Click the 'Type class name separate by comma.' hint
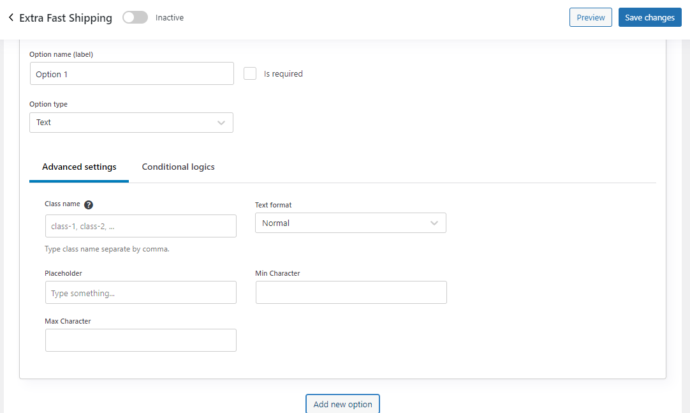The height and width of the screenshot is (413, 690). point(107,249)
